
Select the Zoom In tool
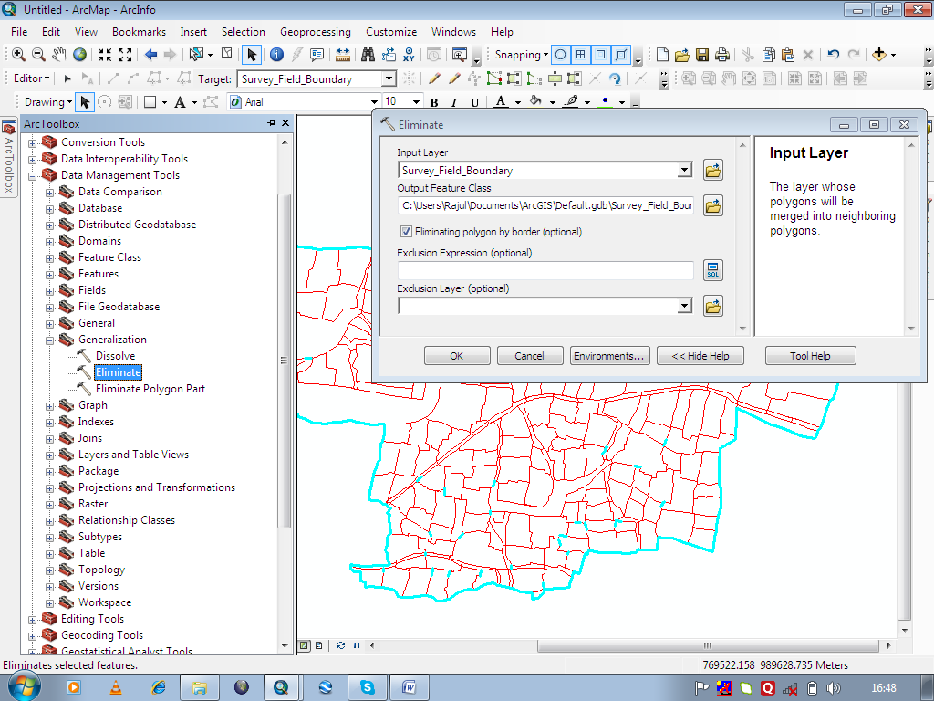[x=18, y=54]
